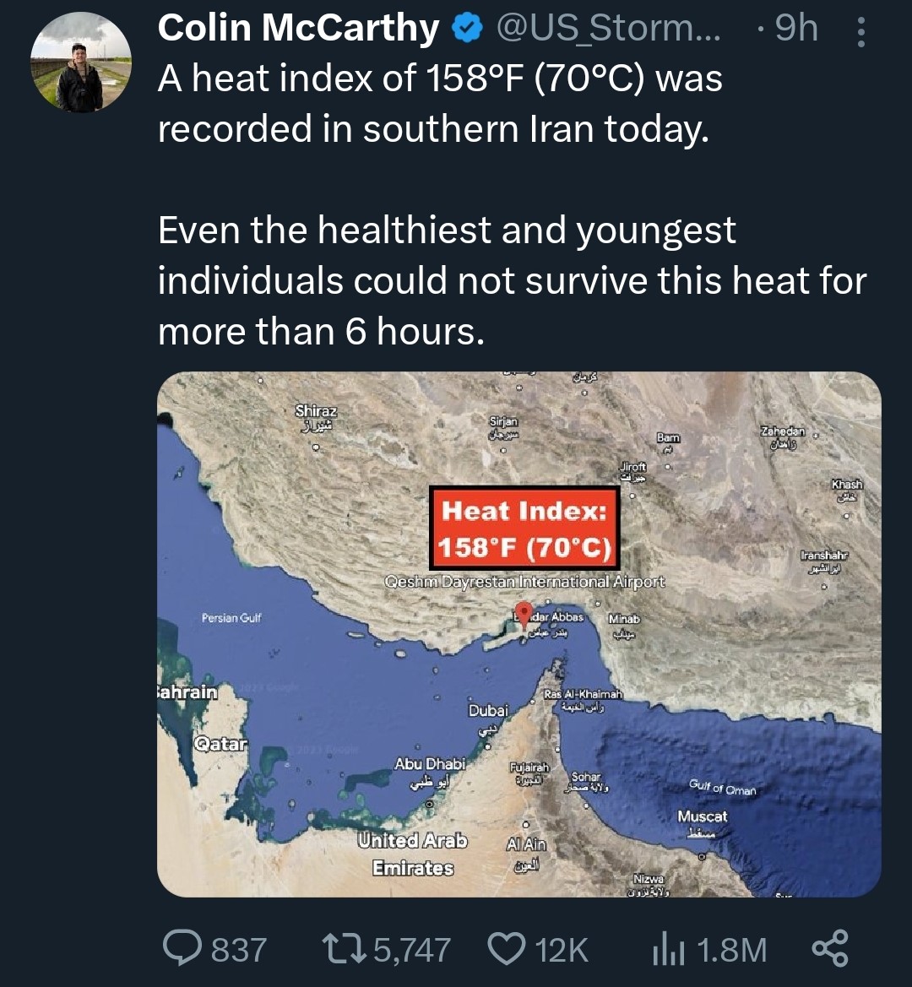
Task: Click the 837 replies count
Action: (x=239, y=950)
